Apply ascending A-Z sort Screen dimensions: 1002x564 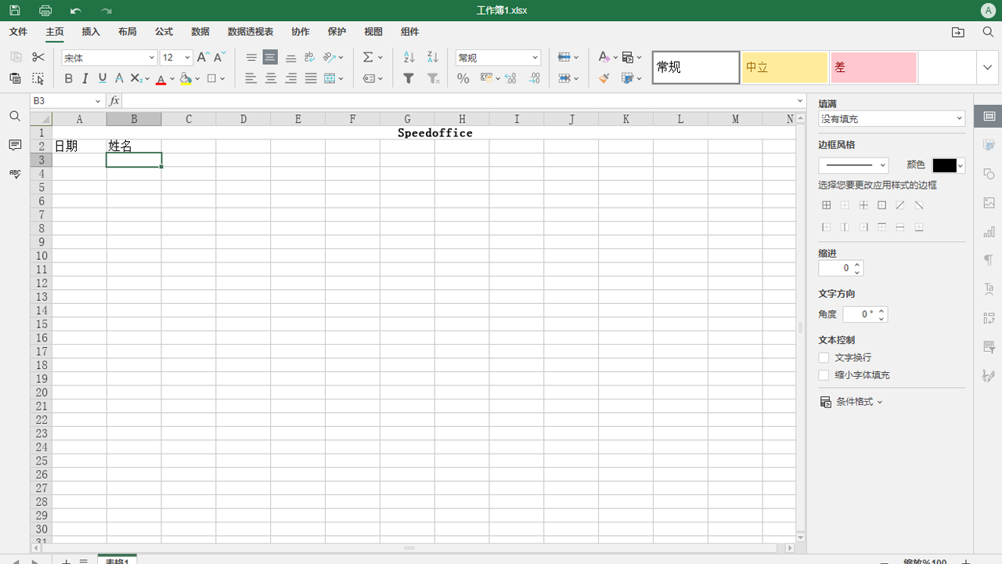coord(408,57)
